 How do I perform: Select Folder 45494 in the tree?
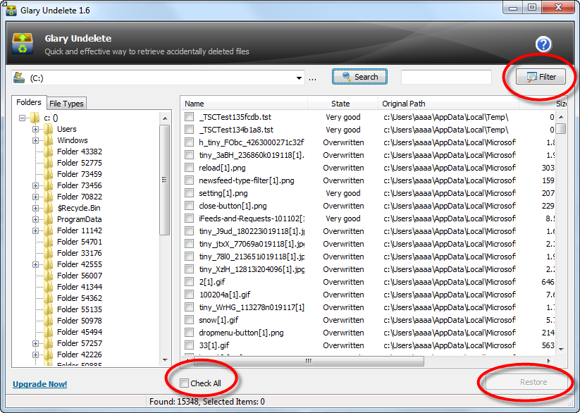click(x=80, y=332)
